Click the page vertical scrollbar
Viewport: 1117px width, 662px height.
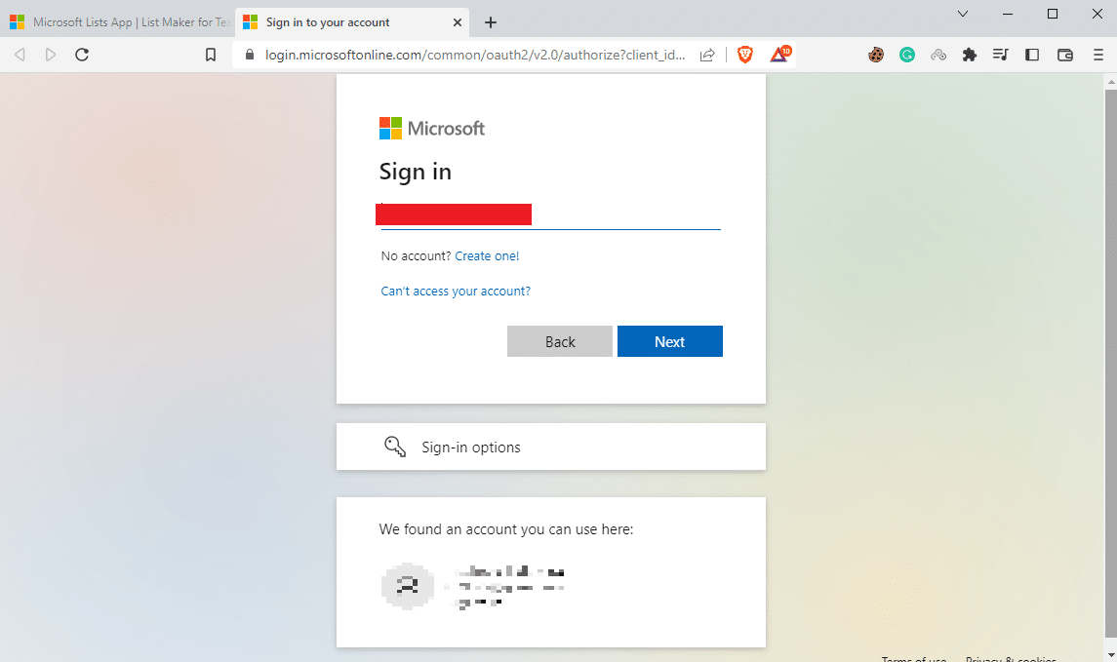click(x=1110, y=363)
